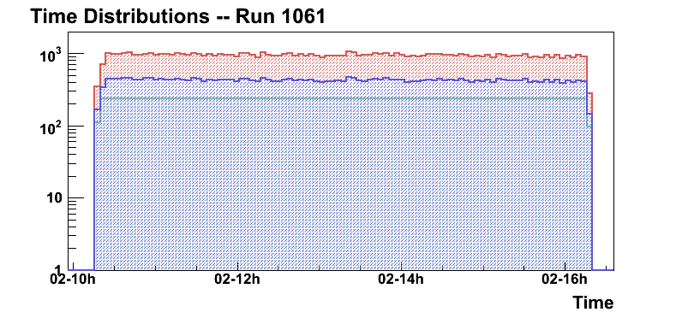Click the blue rising edge at run start

pyautogui.click(x=94, y=191)
